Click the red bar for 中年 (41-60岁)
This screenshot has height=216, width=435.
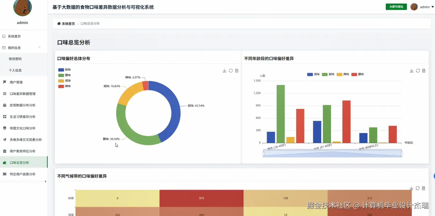point(346,121)
